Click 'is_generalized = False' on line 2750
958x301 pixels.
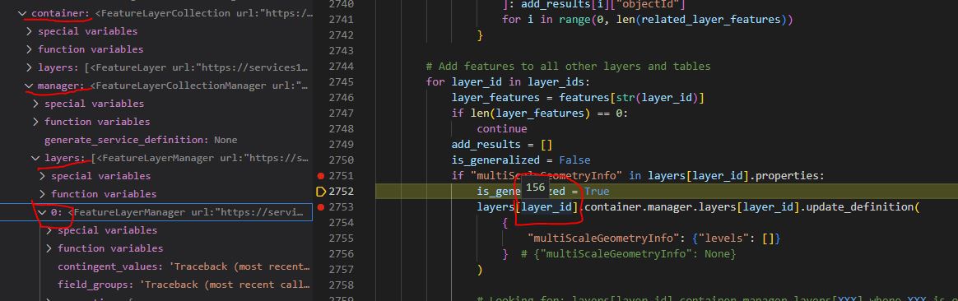tap(521, 160)
